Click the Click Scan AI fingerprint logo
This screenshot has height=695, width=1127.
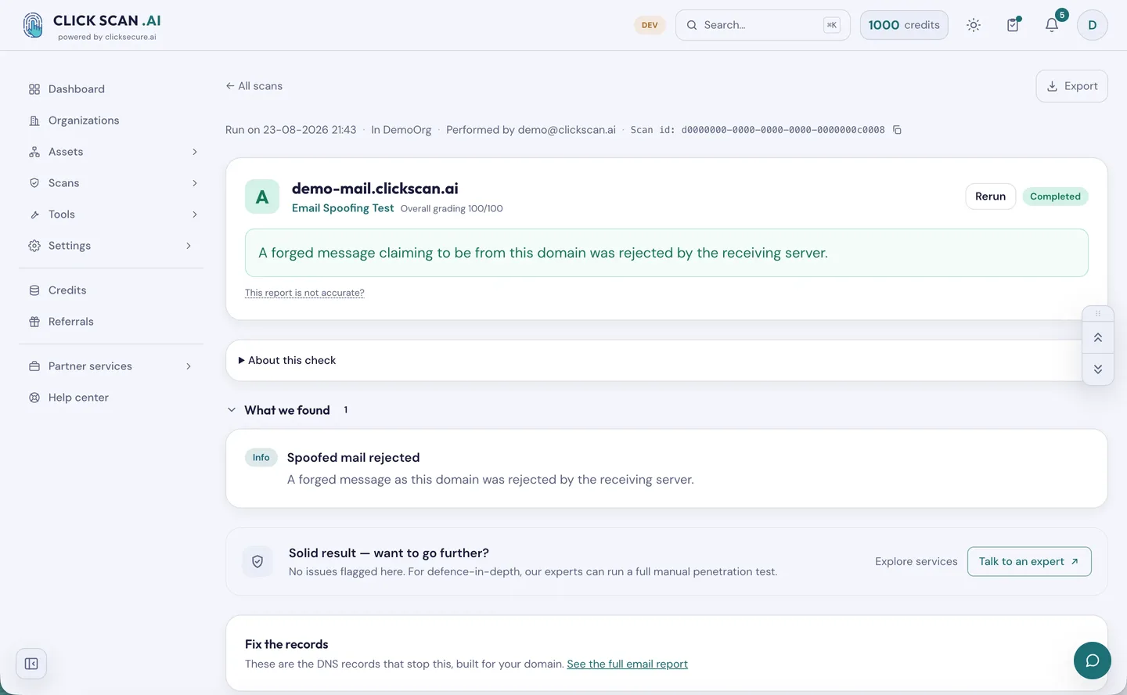click(33, 25)
